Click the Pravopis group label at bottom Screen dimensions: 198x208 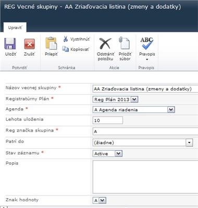[146, 68]
